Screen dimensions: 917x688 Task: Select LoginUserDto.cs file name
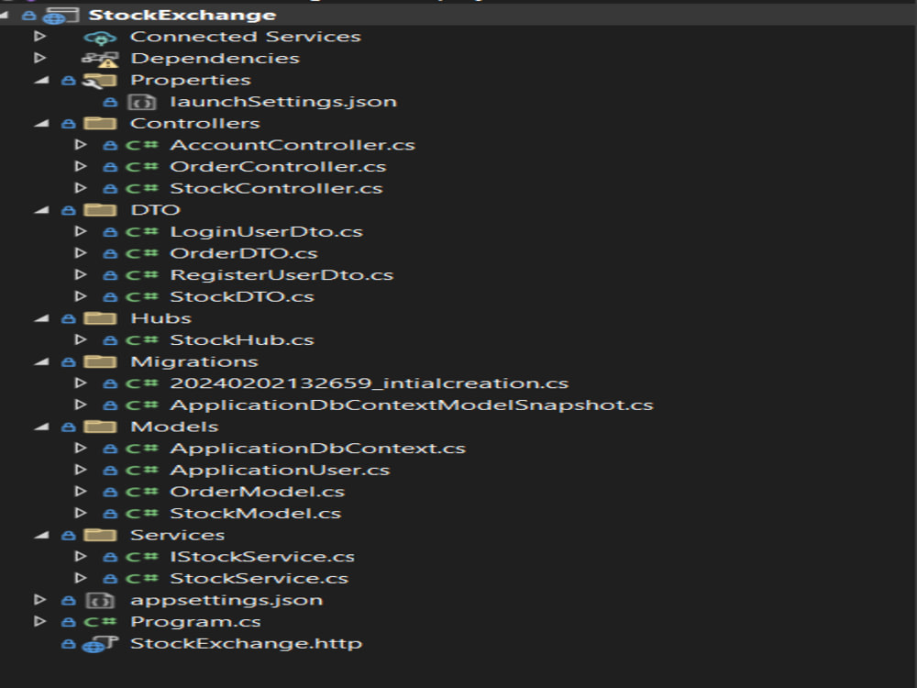pos(266,232)
